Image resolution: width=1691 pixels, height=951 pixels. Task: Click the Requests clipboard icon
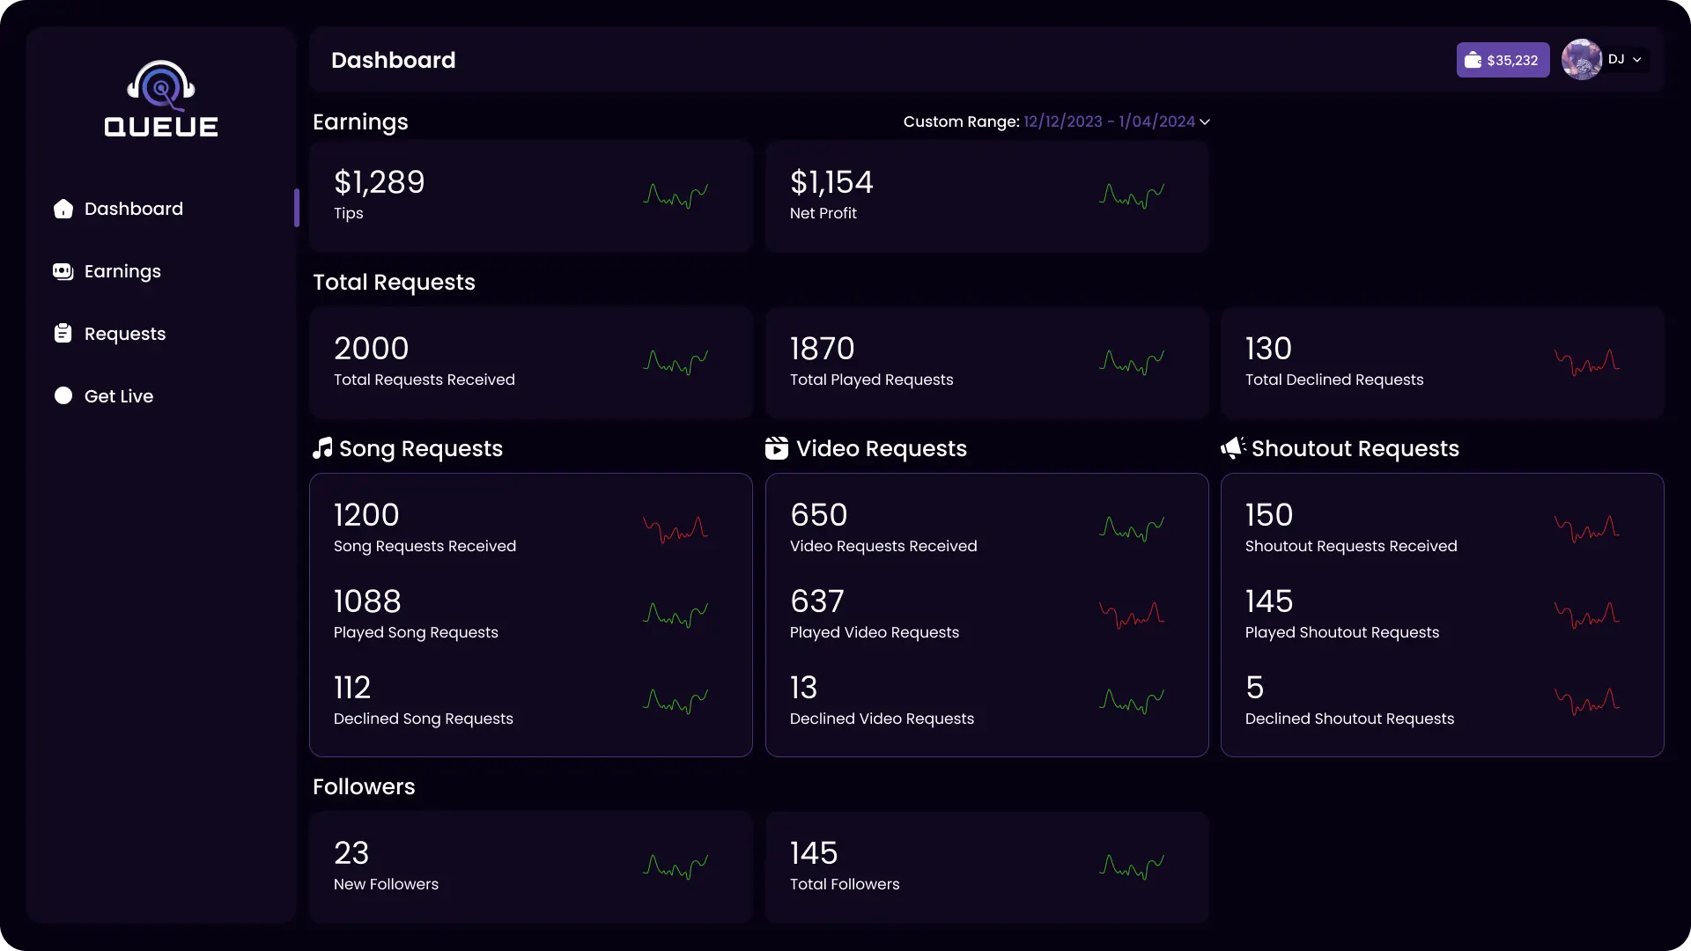click(x=63, y=334)
